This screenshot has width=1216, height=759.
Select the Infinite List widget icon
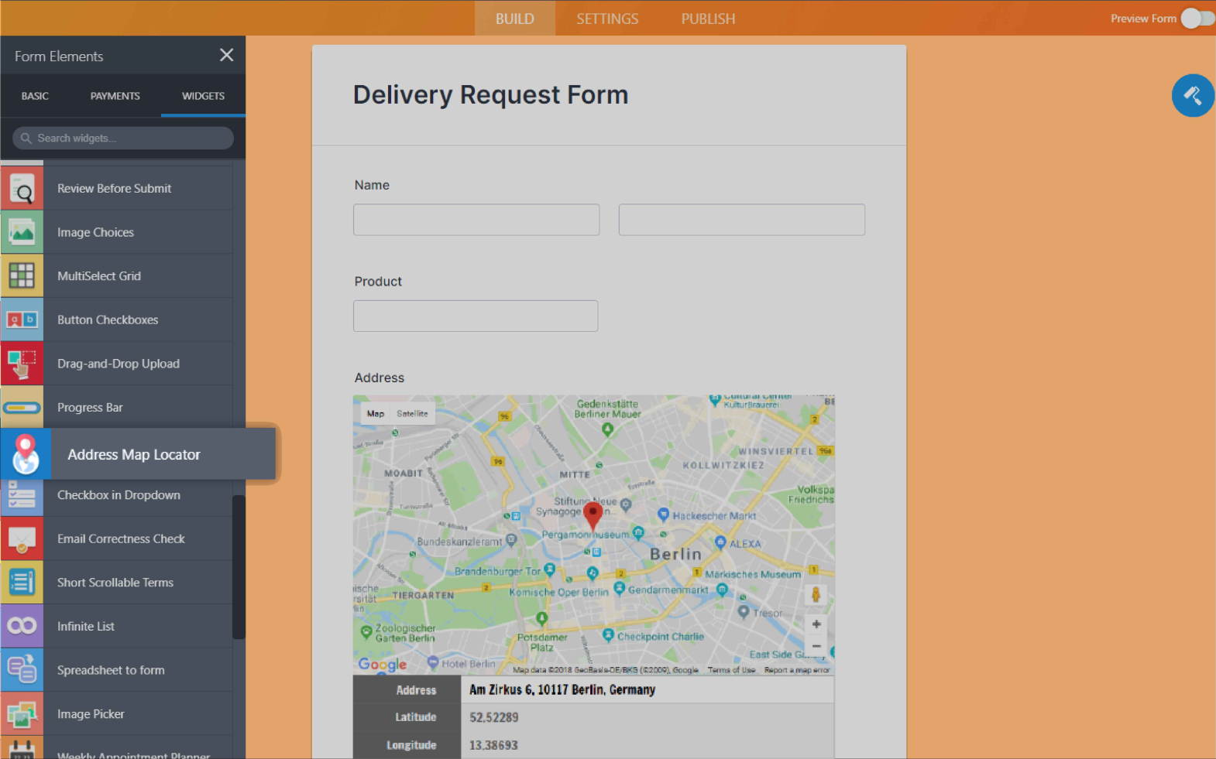tap(22, 626)
